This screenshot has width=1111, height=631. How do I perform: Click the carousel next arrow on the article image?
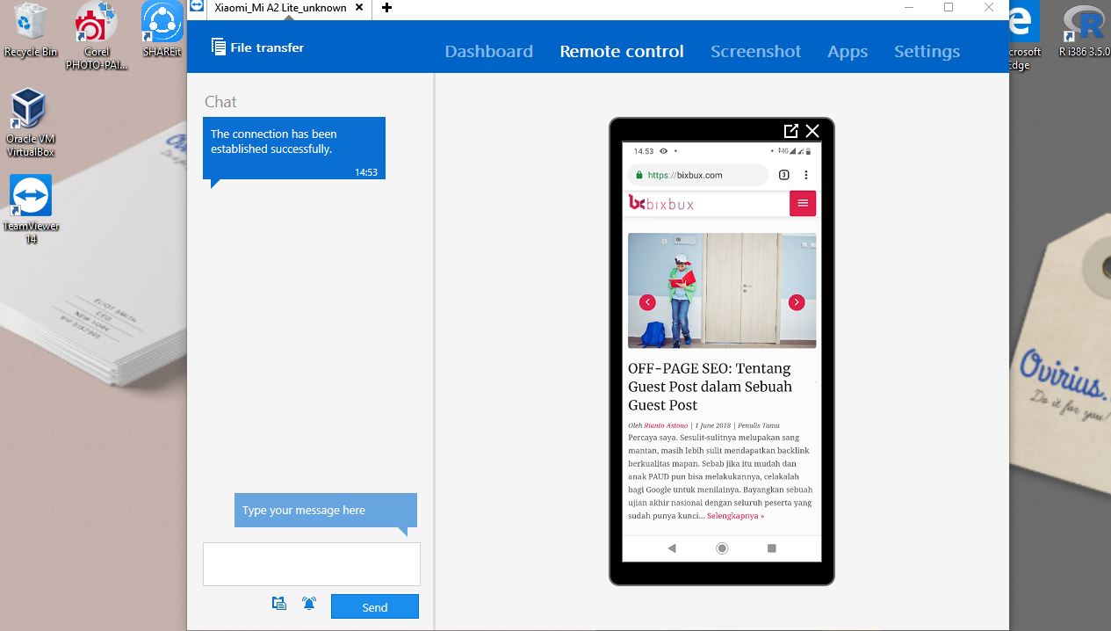click(x=797, y=301)
